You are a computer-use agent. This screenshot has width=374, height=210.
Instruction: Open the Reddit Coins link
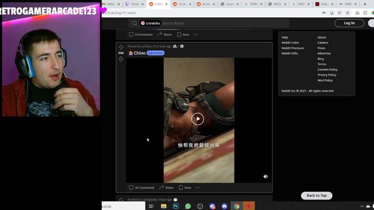(290, 43)
